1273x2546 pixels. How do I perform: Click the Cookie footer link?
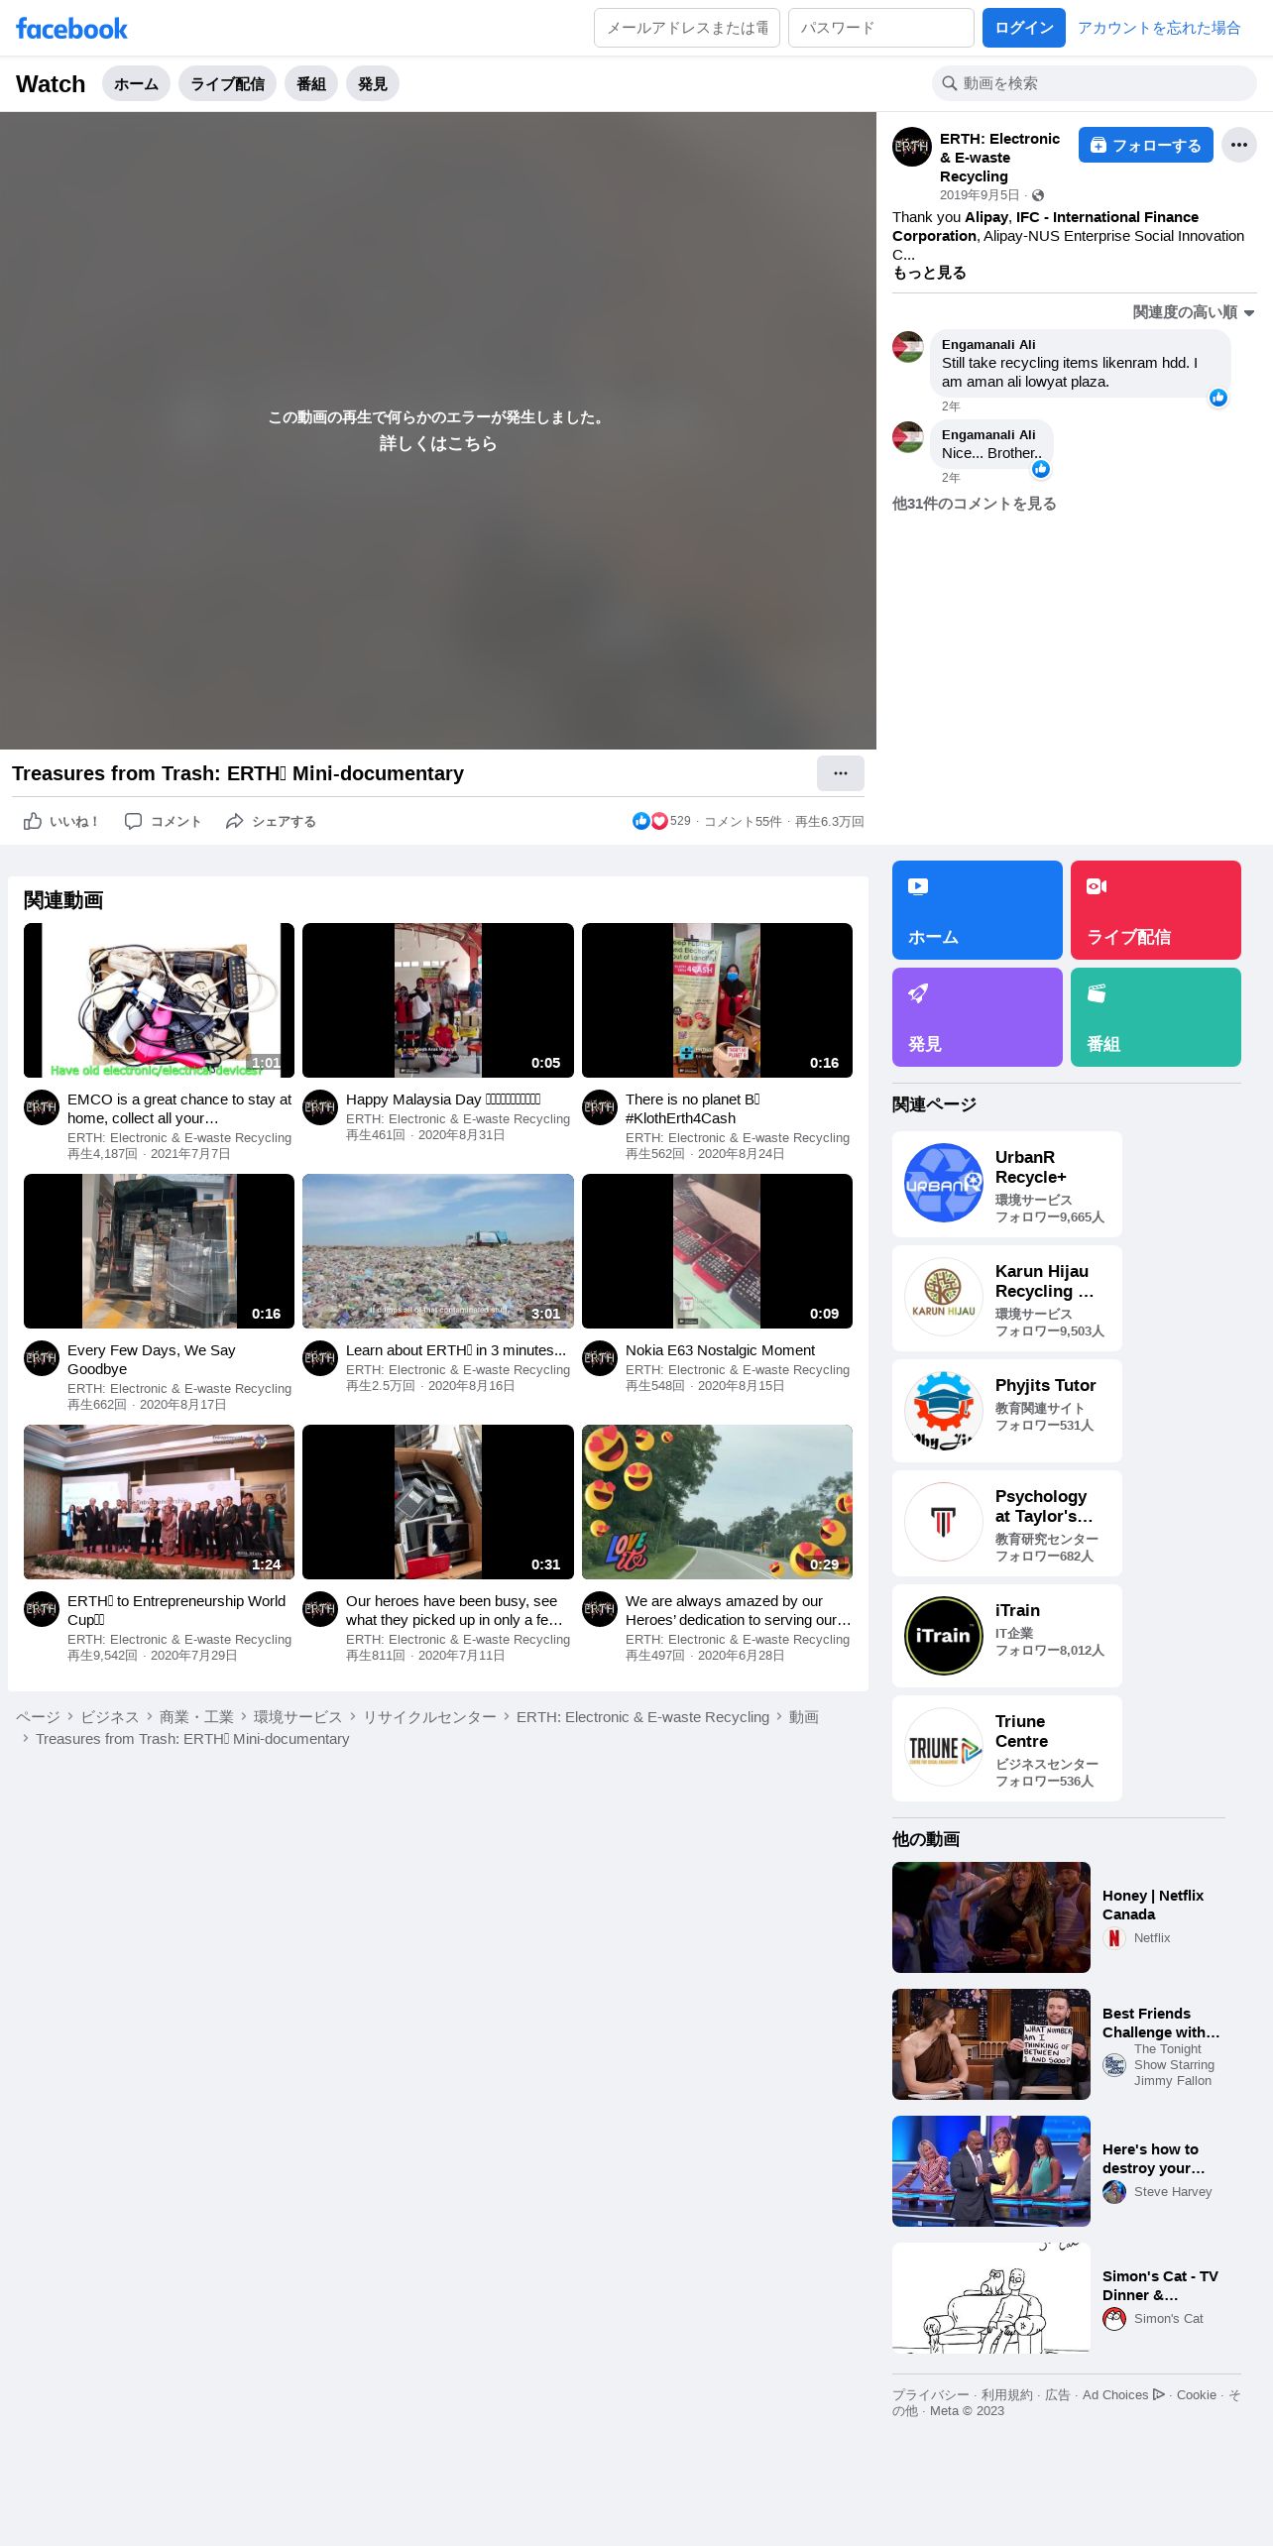pos(1196,2394)
